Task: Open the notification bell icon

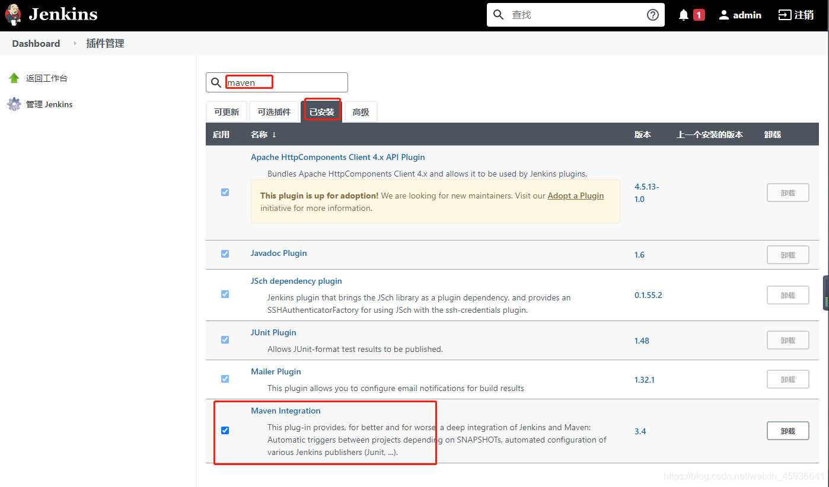Action: (x=684, y=15)
